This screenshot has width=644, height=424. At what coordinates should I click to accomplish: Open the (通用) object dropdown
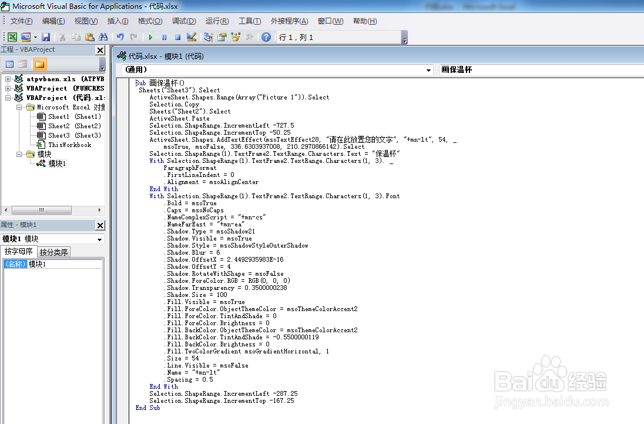point(428,70)
